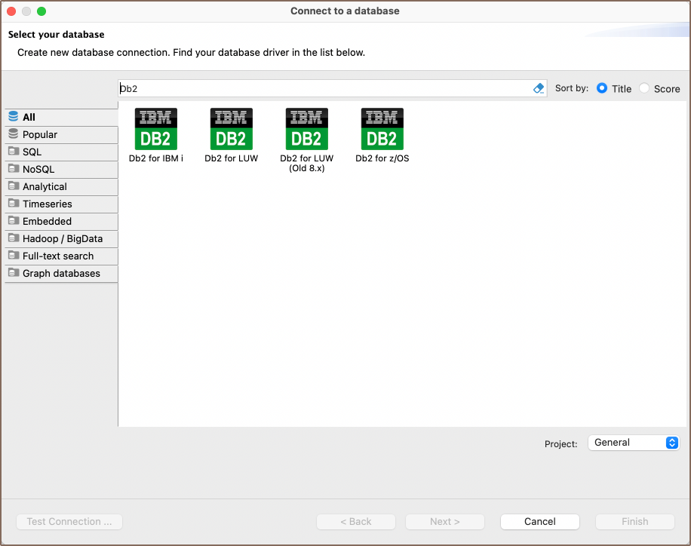The height and width of the screenshot is (546, 691).
Task: Click the driver search field containing Db2
Action: pyautogui.click(x=324, y=88)
